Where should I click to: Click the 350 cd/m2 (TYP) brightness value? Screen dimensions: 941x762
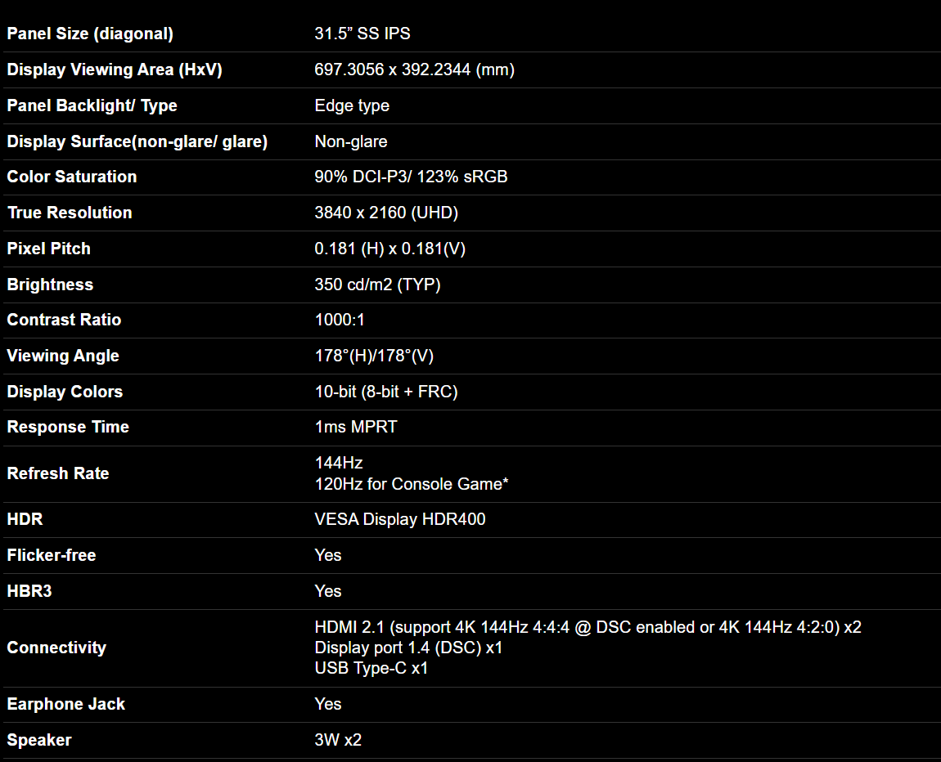coord(377,285)
